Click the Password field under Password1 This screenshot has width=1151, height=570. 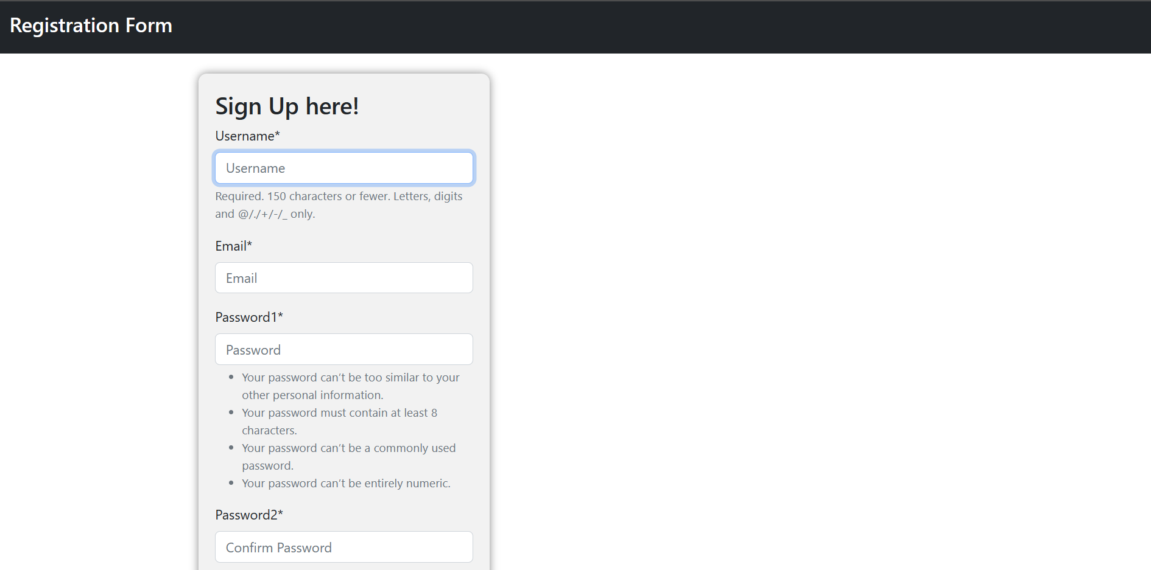[x=343, y=349]
